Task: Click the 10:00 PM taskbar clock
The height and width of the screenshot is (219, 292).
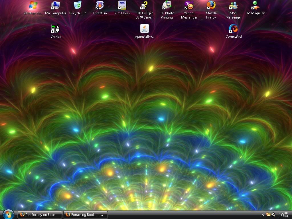Action: point(283,215)
